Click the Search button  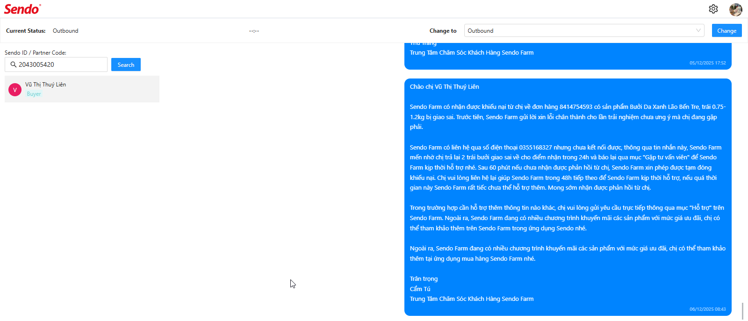(x=126, y=64)
